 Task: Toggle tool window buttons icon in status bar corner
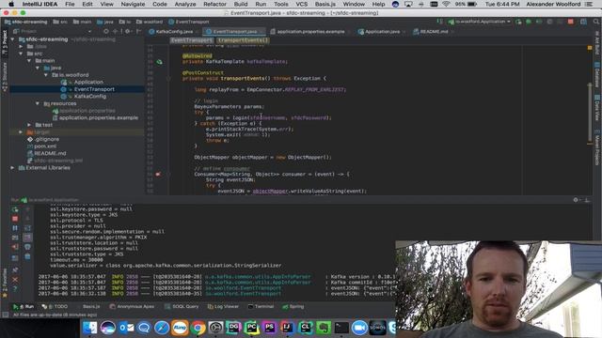point(5,315)
